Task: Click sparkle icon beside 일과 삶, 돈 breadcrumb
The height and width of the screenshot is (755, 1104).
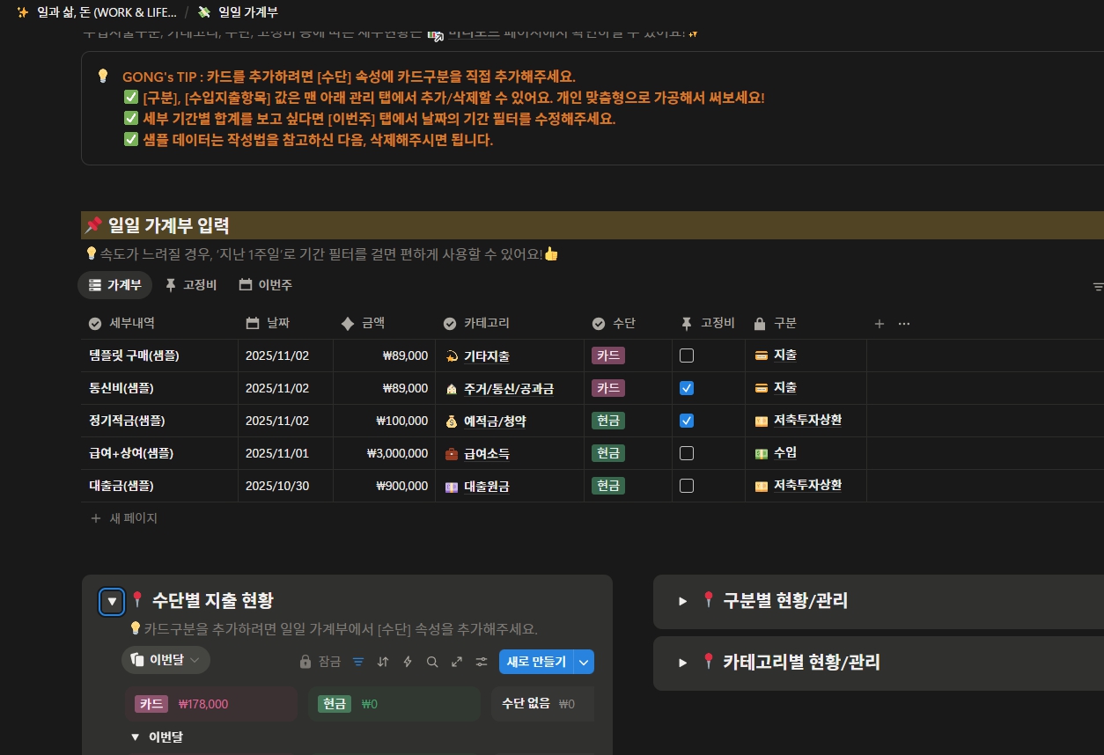Action: [23, 12]
